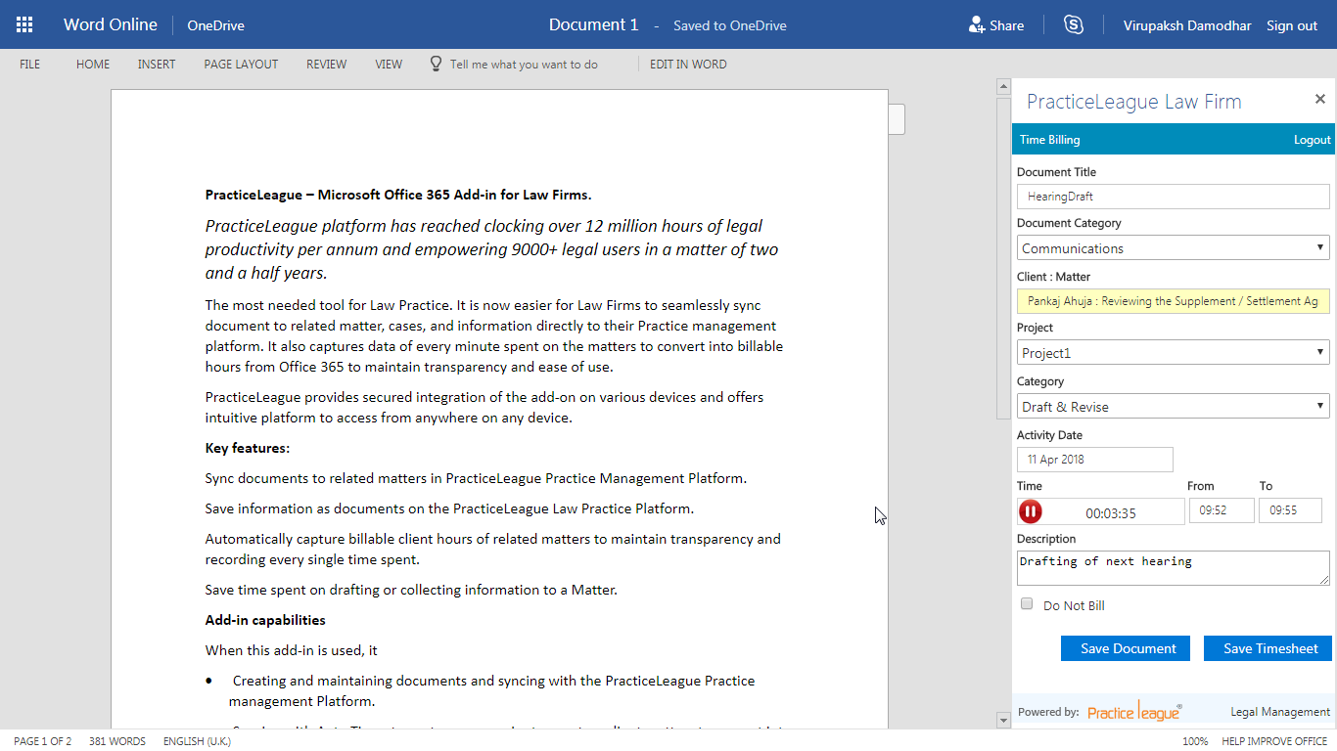The width and height of the screenshot is (1337, 751).
Task: Click the To time field 09:55
Action: (x=1290, y=510)
